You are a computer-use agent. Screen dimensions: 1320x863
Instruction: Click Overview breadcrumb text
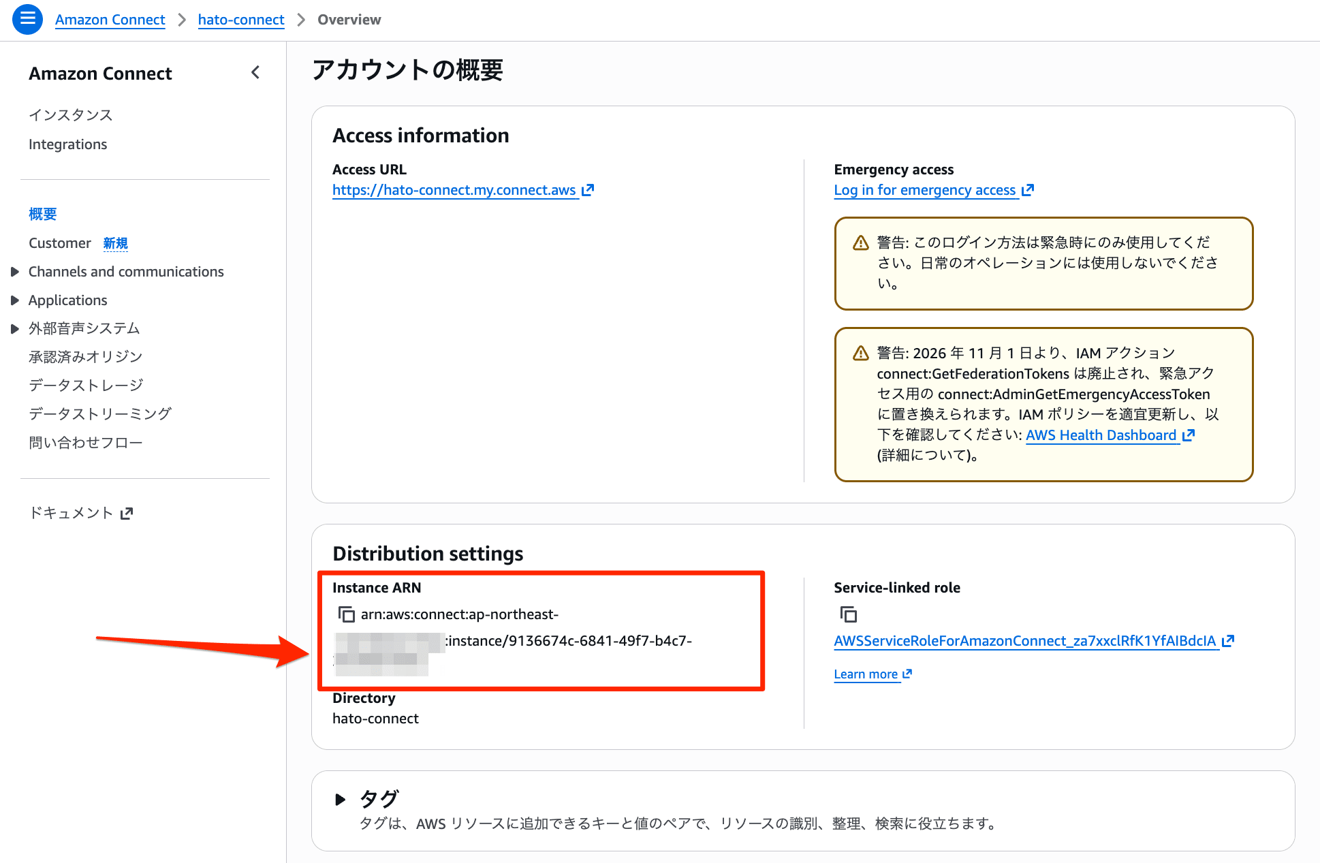tap(349, 20)
